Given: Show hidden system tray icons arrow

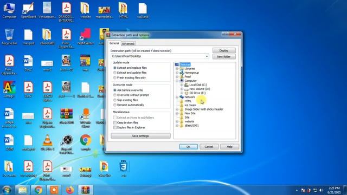Looking at the screenshot, I should [297, 190].
